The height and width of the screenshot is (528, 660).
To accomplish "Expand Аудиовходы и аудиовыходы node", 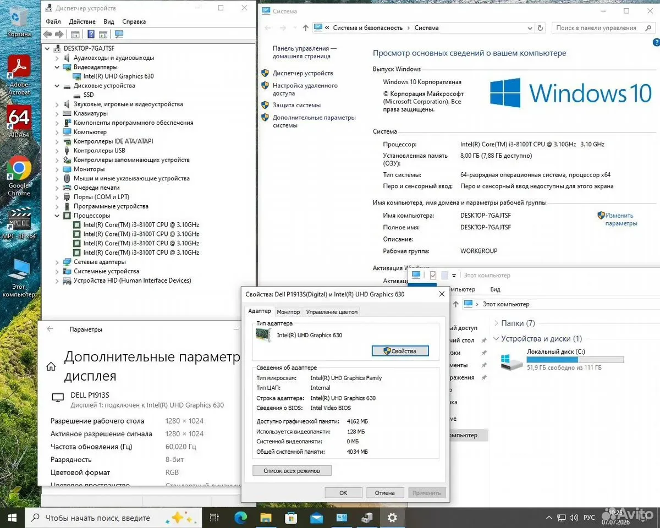I will (57, 58).
